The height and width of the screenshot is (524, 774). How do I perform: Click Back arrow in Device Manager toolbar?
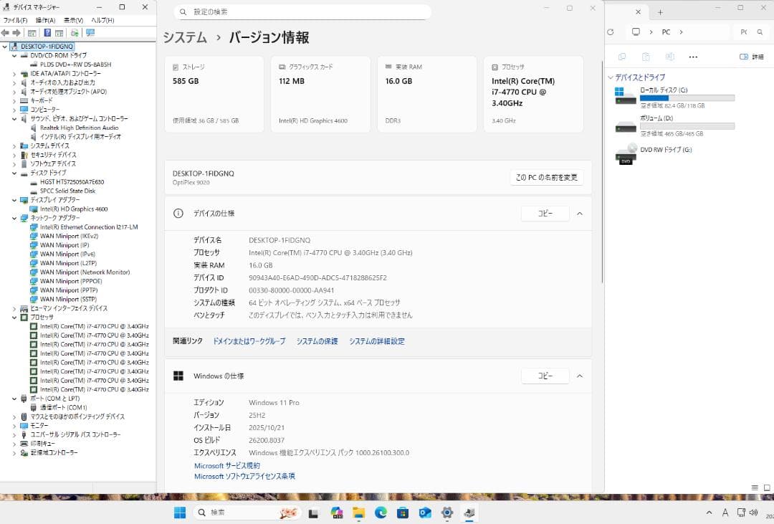pos(6,32)
